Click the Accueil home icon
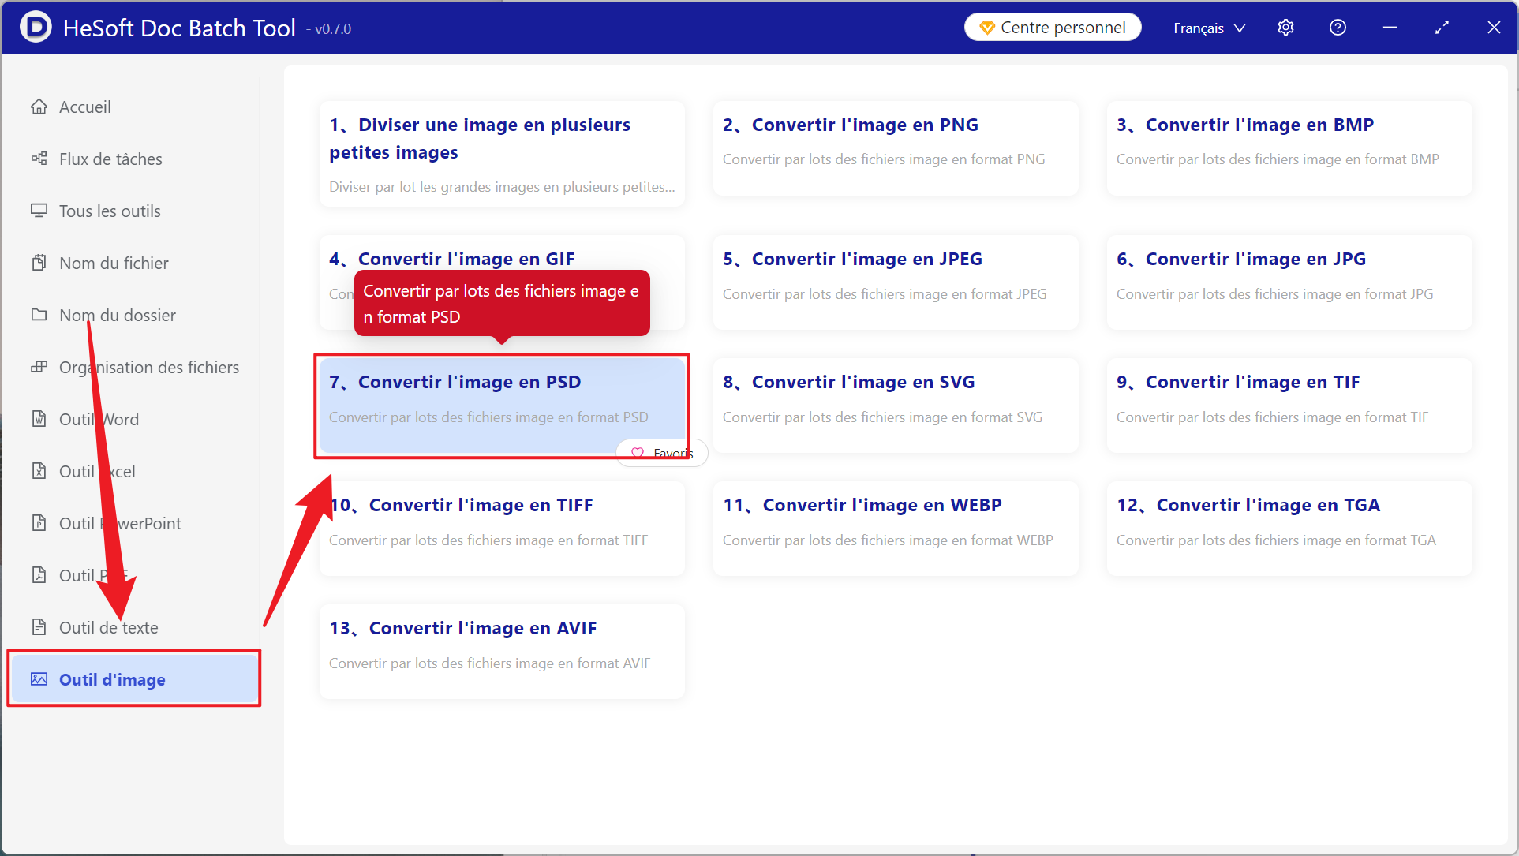1519x856 pixels. point(39,107)
